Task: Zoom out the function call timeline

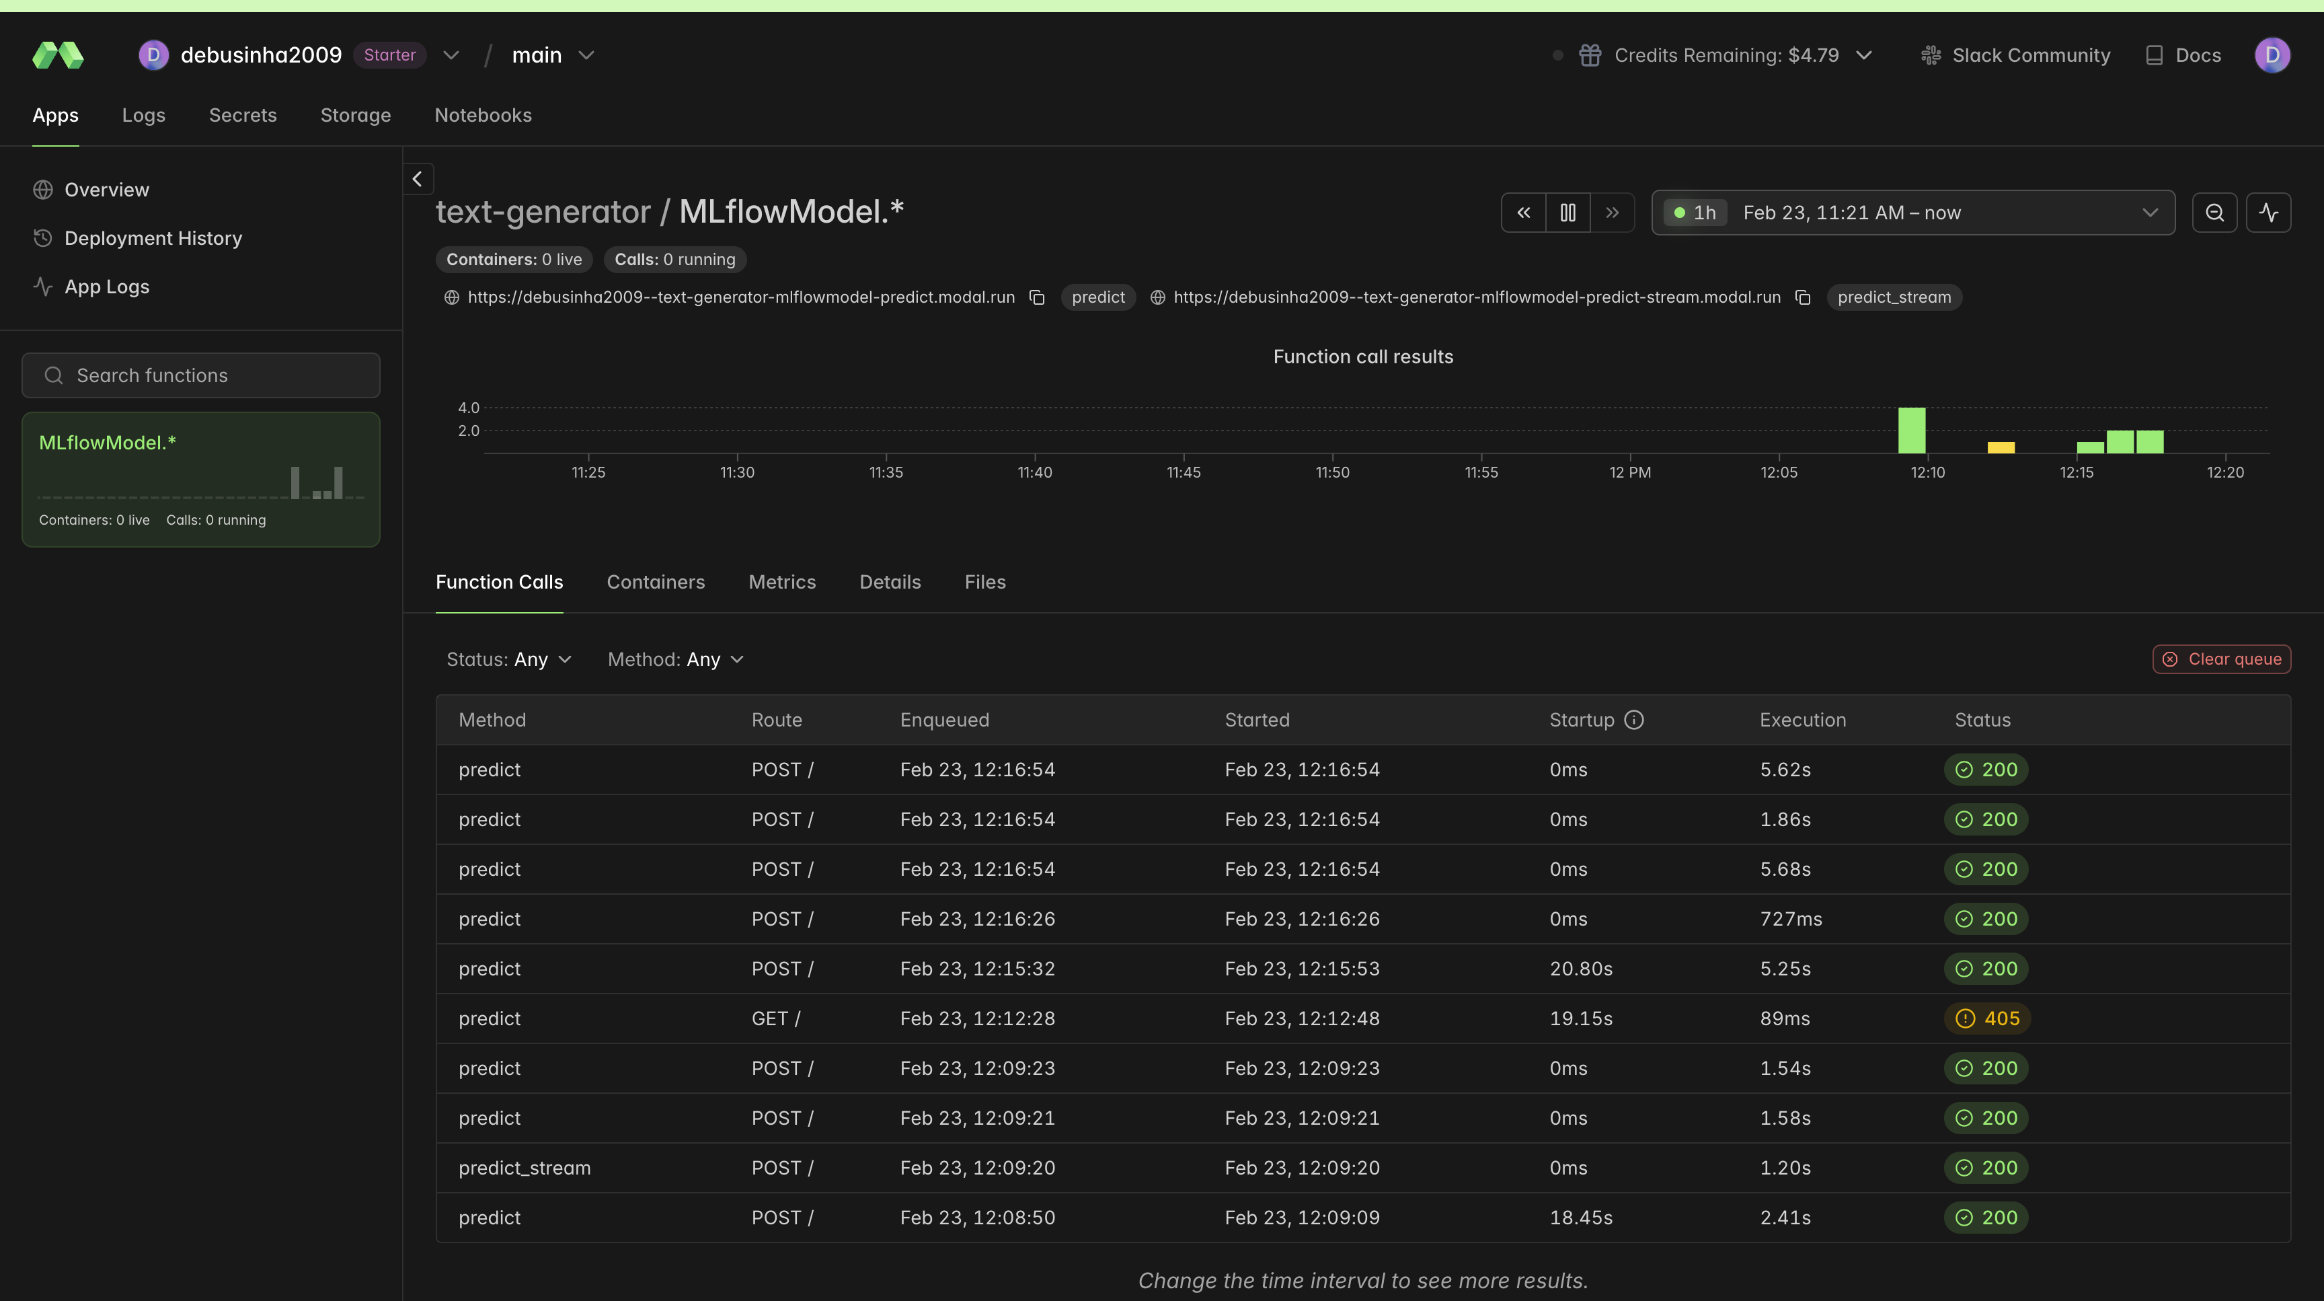Action: (x=2215, y=212)
